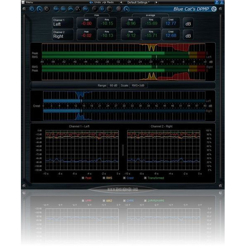Image resolution: width=246 pixels, height=246 pixels.
Task: Toggle the horizontal bars meters view icon
Action: pos(64,9)
